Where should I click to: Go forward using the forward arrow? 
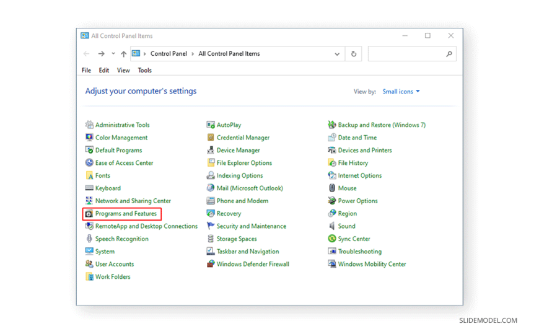point(101,54)
